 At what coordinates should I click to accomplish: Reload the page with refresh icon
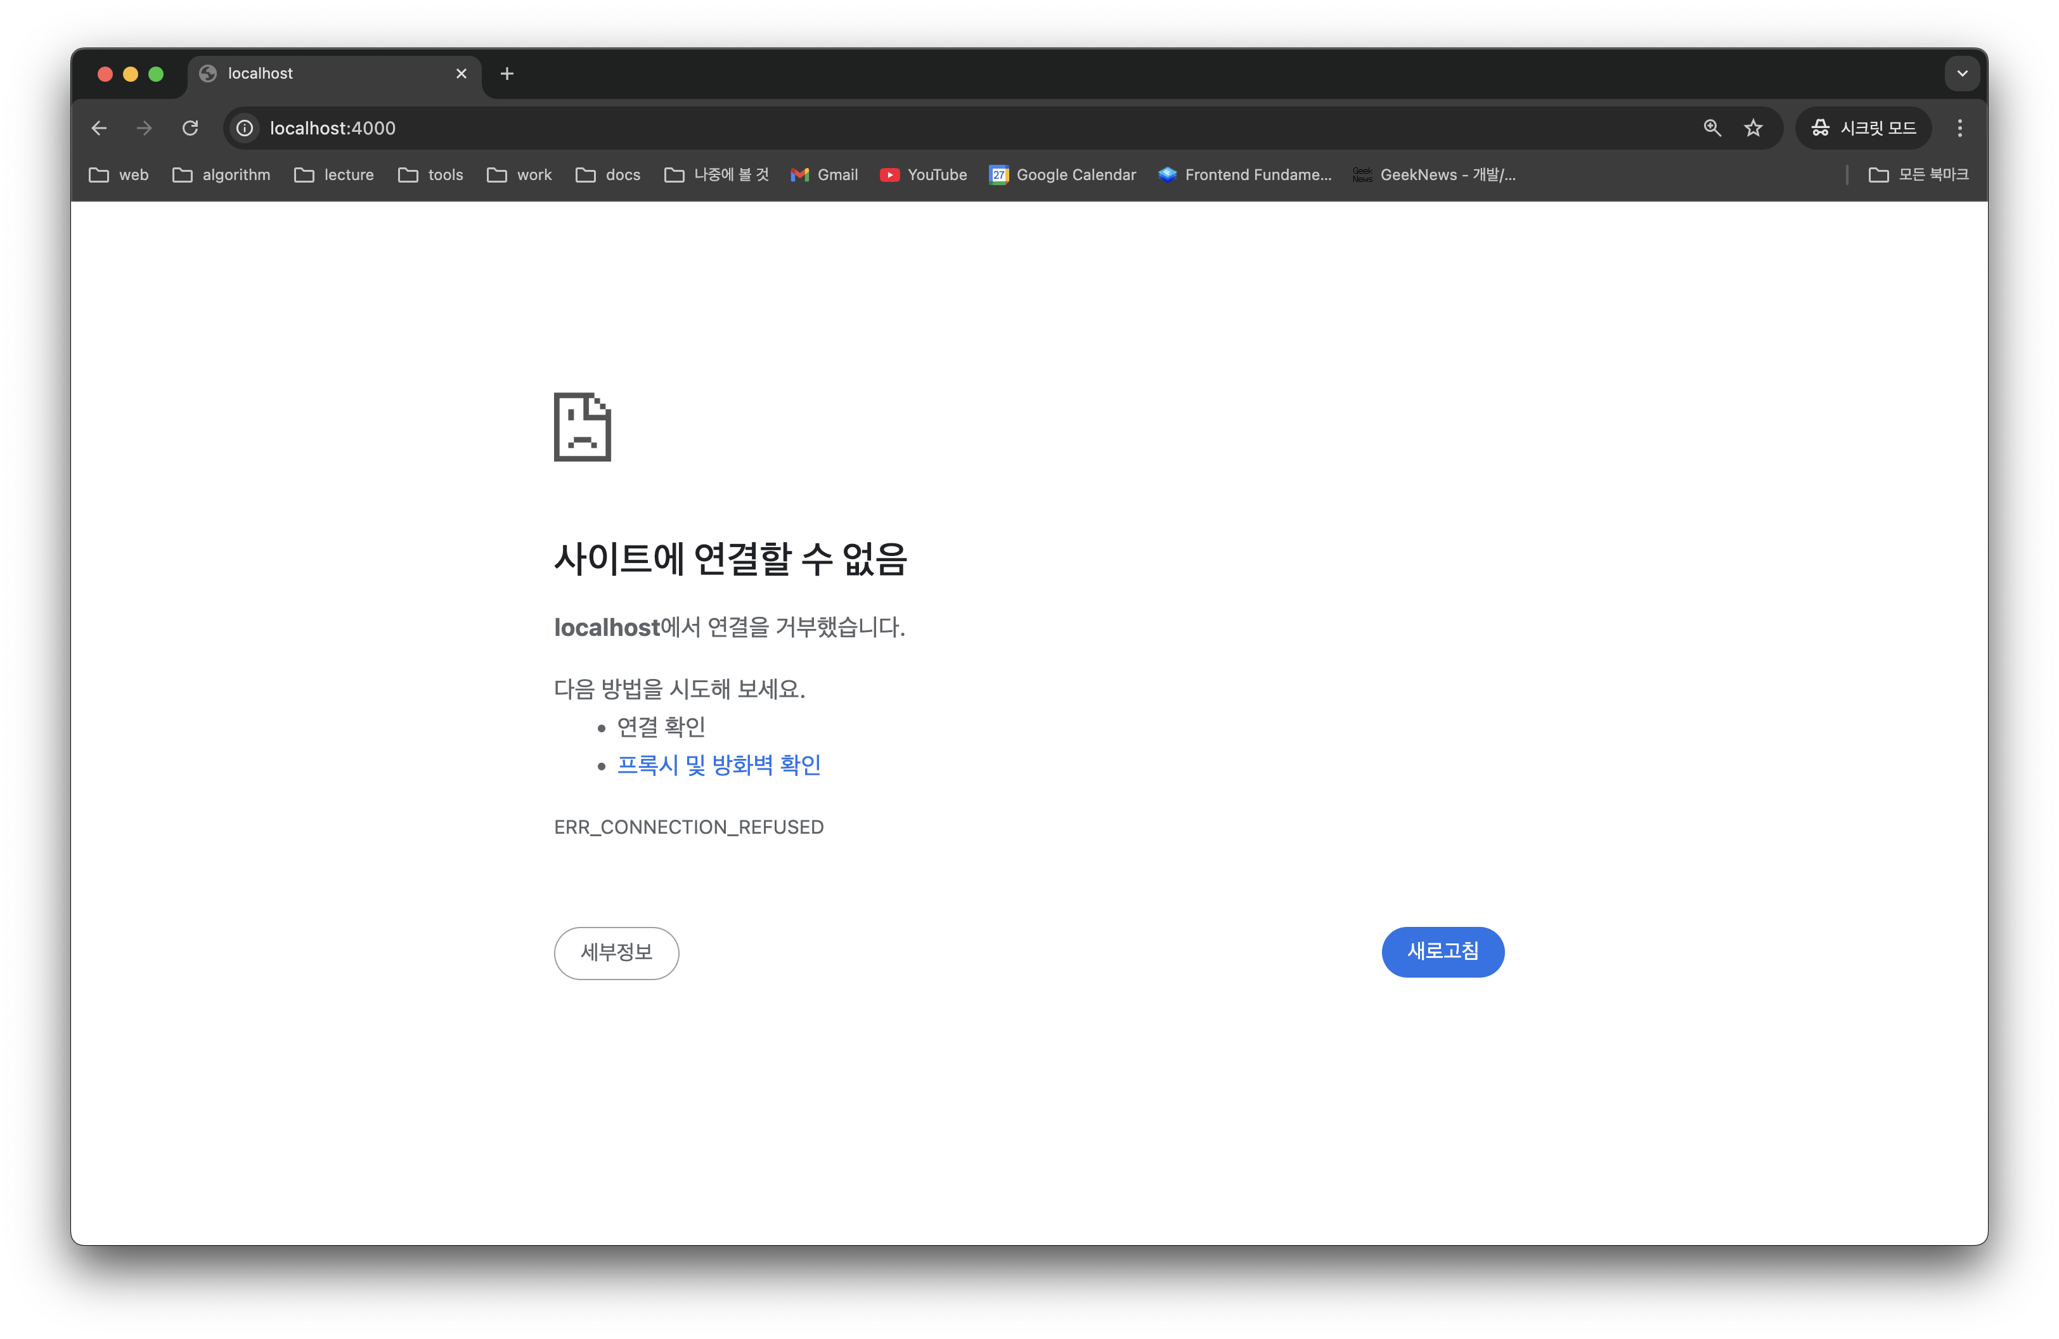190,128
